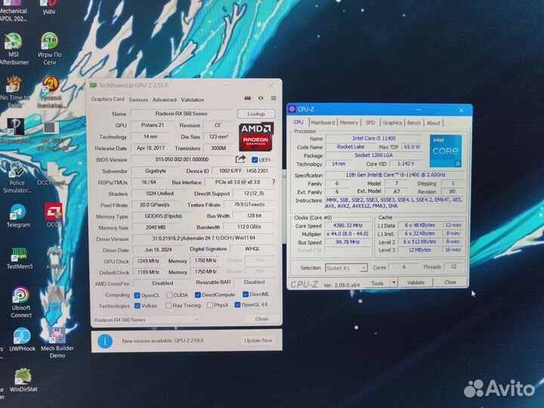The width and height of the screenshot is (544, 408).
Task: Click the Close button at GPU-Z bottom
Action: [x=261, y=319]
